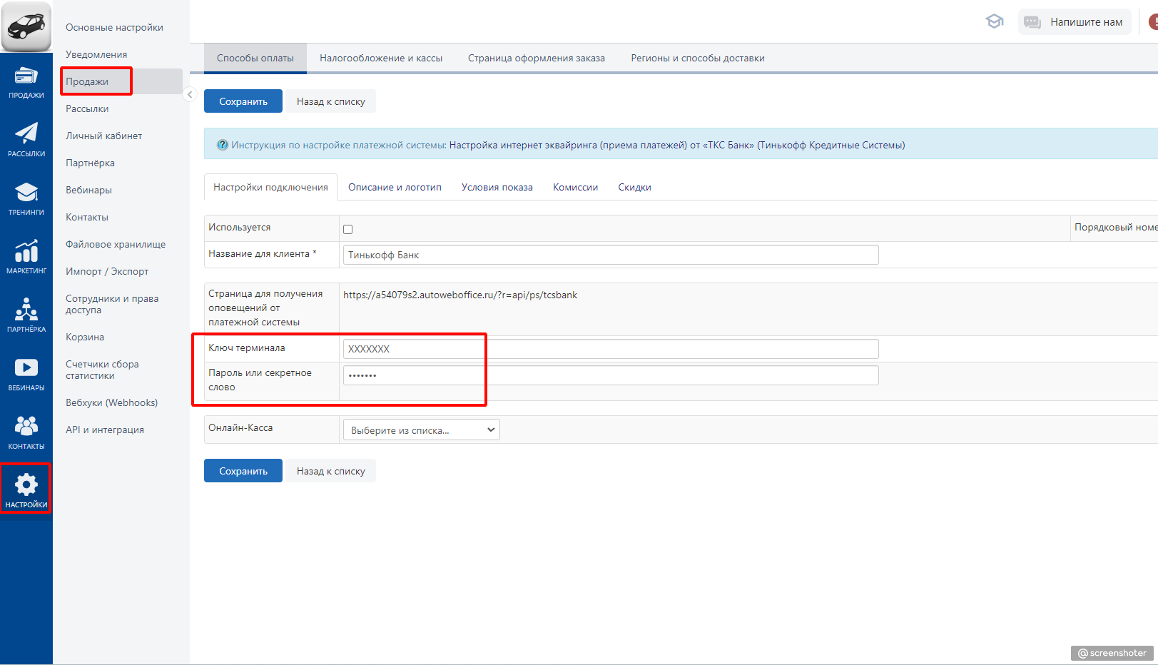Click the top Назад к списку button
Viewport: 1158px width, 665px height.
point(331,101)
